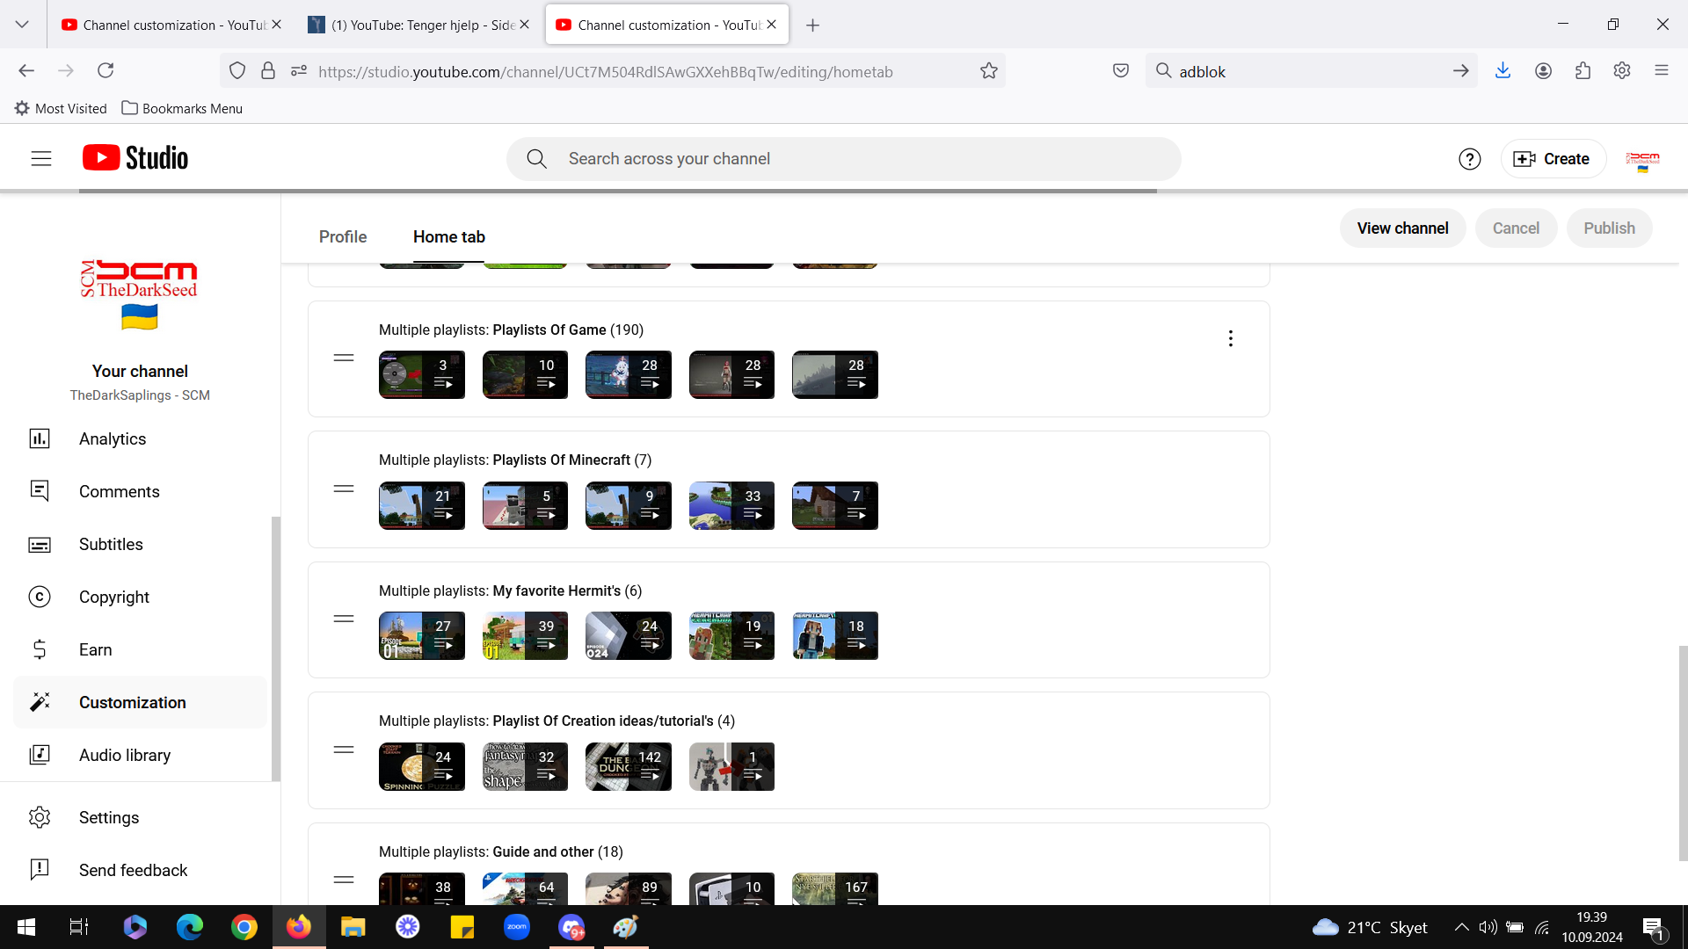Open Zoom from the taskbar
This screenshot has height=949, width=1688.
(x=517, y=927)
